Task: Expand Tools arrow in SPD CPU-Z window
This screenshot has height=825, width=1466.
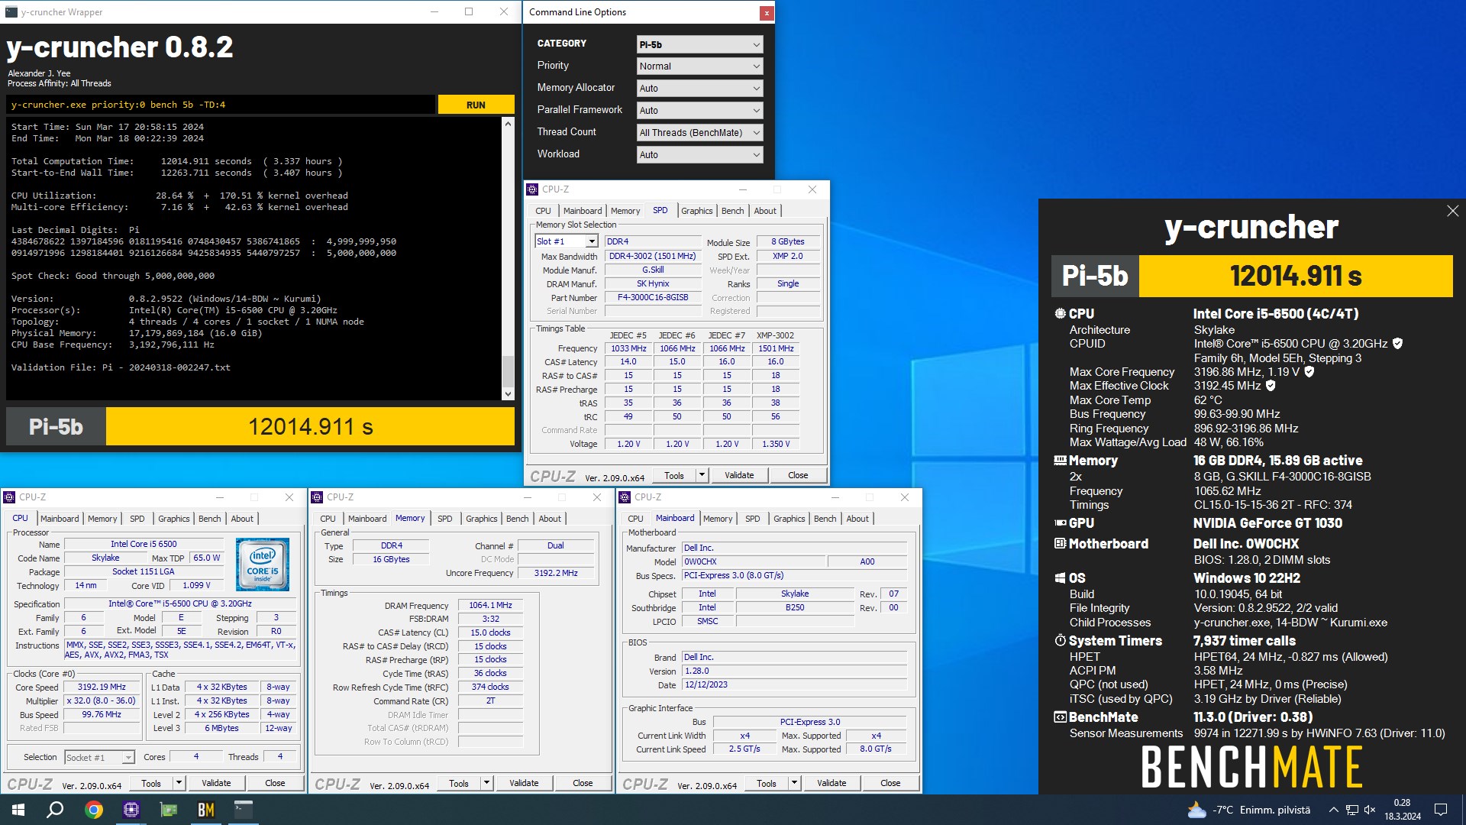Action: click(x=702, y=475)
